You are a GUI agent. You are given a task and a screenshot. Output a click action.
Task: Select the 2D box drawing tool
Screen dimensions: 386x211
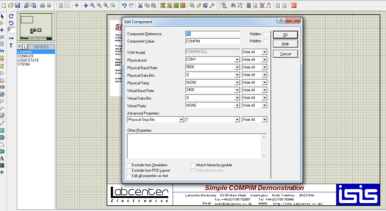2,130
